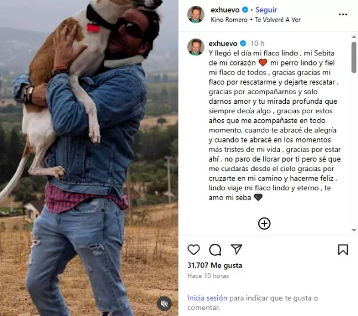Click the Hace 10 horas timestamp
Screen dimensions: 358x316
click(208, 276)
